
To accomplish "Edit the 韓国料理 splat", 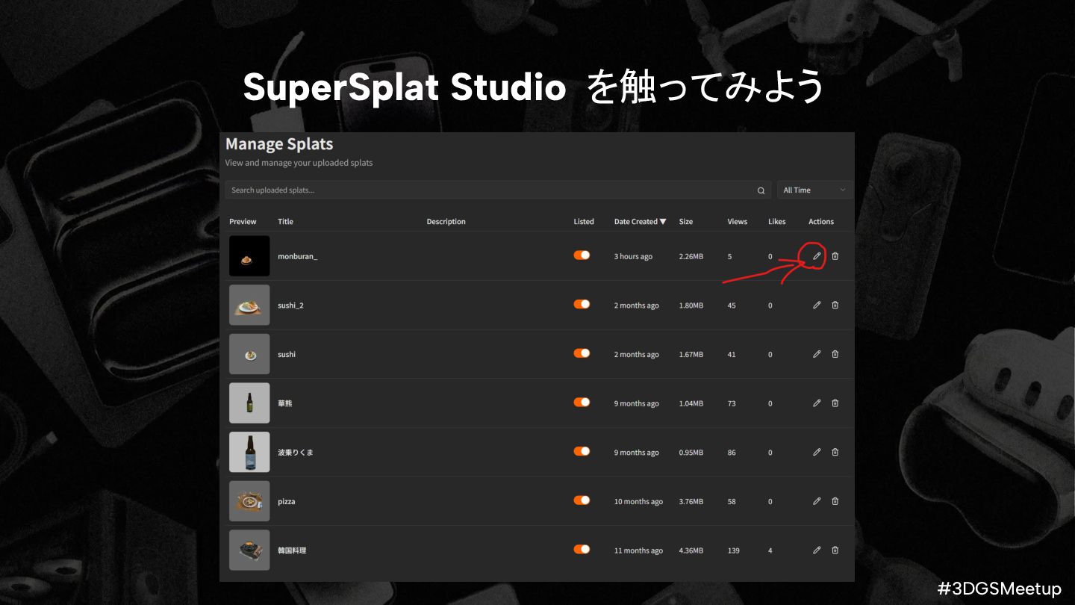I will [x=817, y=550].
